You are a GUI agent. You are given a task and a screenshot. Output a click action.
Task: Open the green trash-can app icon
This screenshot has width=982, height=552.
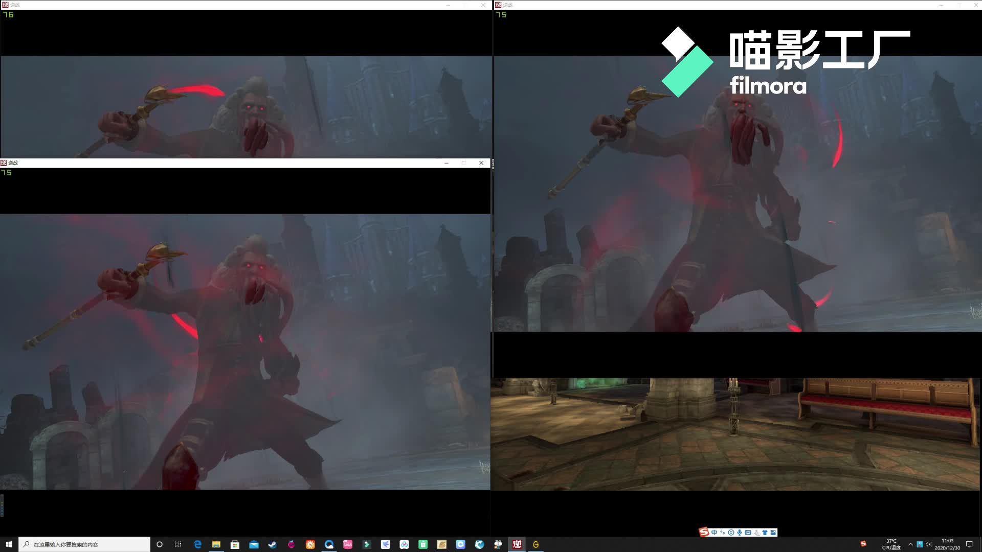pos(423,544)
